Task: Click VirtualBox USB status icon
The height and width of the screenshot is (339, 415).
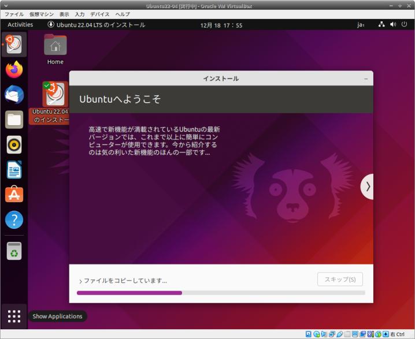Action: click(x=339, y=334)
